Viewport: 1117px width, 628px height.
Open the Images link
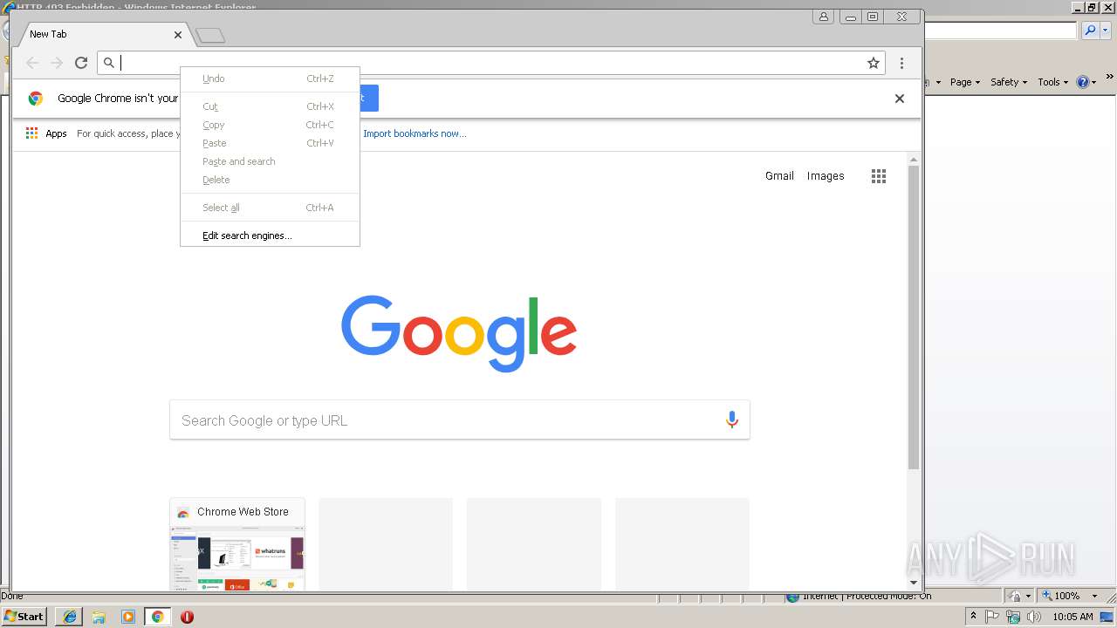pos(826,176)
